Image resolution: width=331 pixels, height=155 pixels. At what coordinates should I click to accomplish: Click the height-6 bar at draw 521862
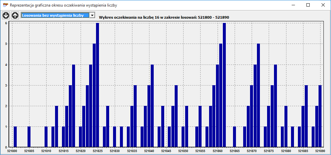coord(224,85)
